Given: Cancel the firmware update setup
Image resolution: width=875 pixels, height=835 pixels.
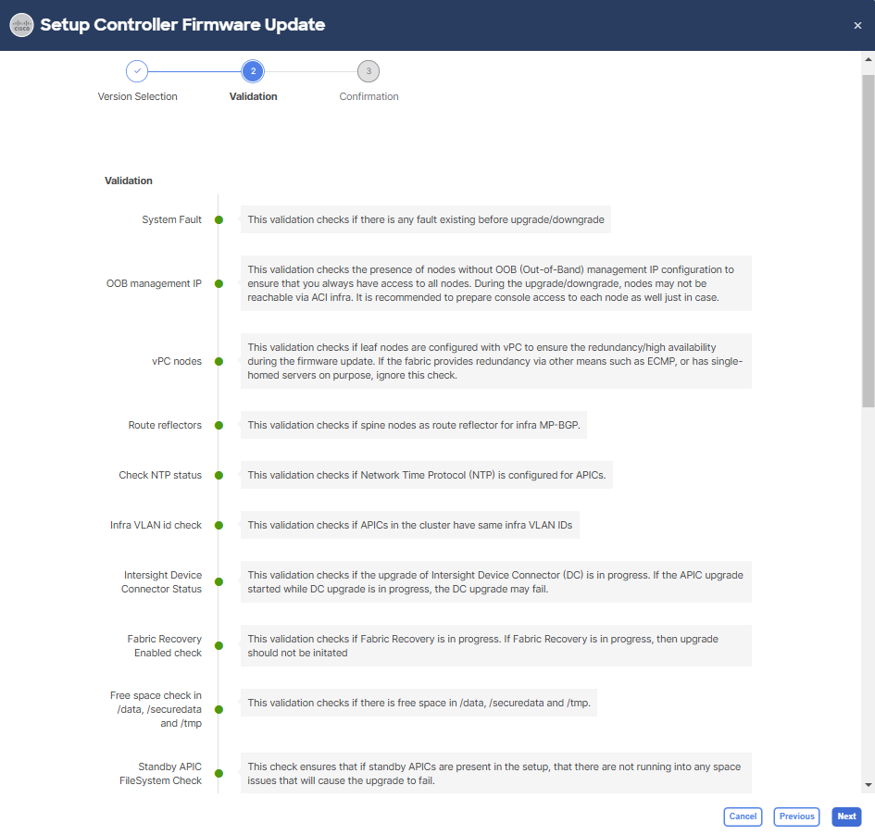Looking at the screenshot, I should 743,816.
